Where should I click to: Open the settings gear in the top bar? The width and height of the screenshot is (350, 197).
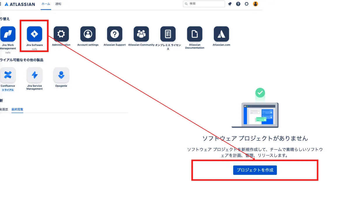coord(246,4)
